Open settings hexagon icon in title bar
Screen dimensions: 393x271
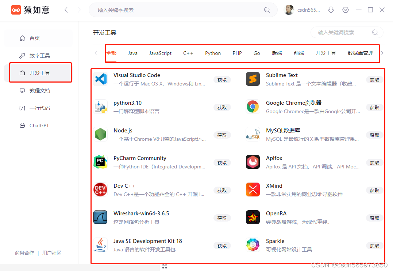coord(346,10)
